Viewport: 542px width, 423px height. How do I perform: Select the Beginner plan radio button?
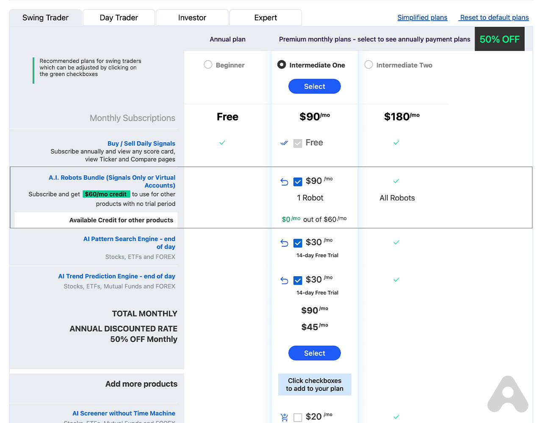pos(208,65)
